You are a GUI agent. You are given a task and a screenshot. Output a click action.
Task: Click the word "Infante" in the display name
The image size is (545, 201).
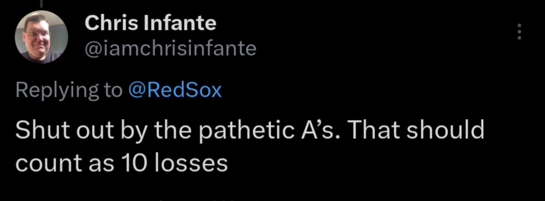pyautogui.click(x=180, y=23)
